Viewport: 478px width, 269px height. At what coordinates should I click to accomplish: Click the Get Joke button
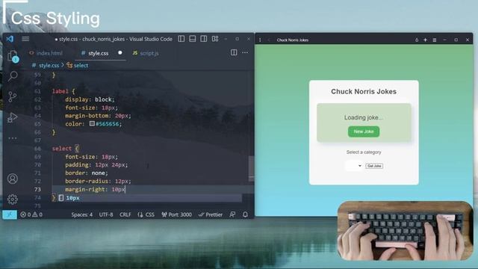point(374,166)
